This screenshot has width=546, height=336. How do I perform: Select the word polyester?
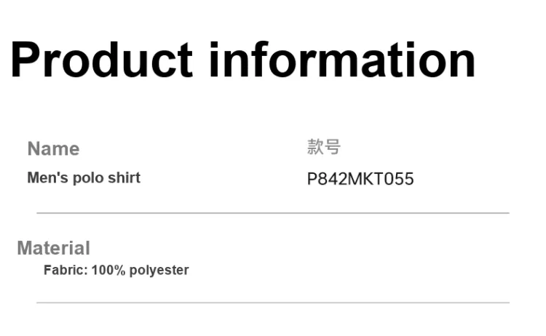(159, 271)
